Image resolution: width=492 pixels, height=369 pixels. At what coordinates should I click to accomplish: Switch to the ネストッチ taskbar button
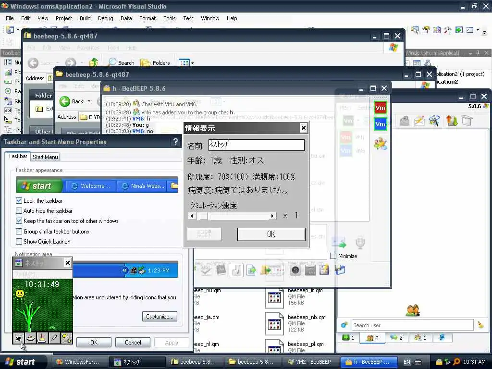[x=137, y=362]
